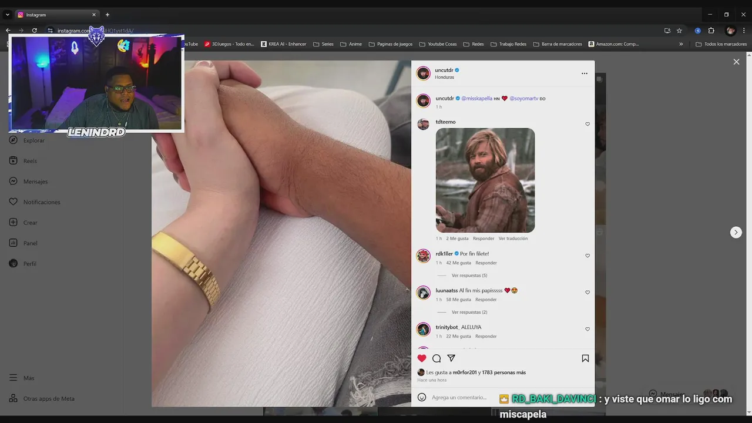
Task: Reply to trinitybot_'s comment with Responder
Action: coord(486,337)
